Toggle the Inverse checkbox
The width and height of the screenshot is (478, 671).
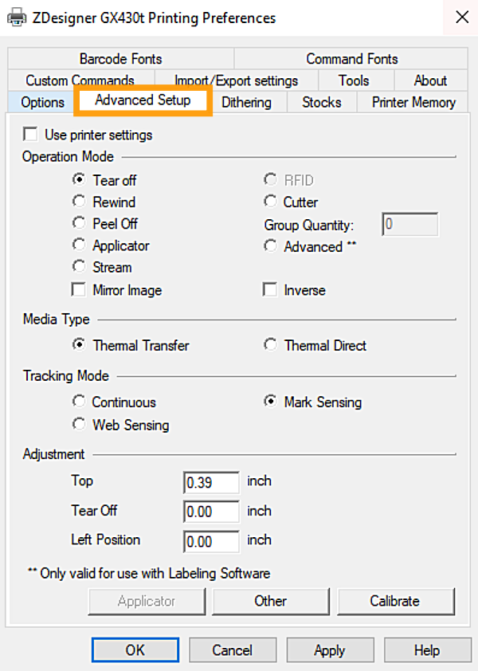click(270, 289)
